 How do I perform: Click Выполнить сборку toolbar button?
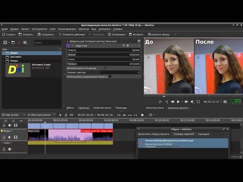click(158, 34)
